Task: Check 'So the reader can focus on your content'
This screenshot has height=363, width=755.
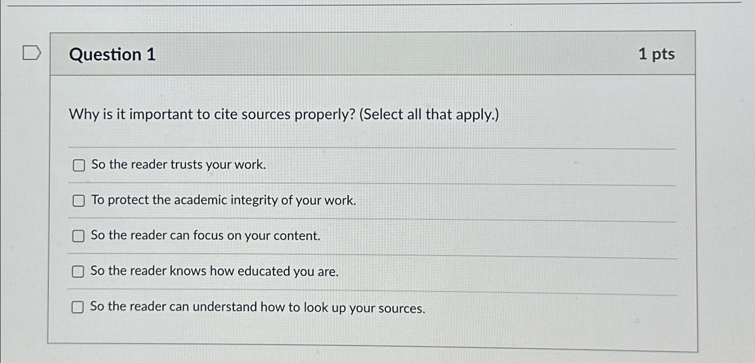Action: tap(79, 236)
